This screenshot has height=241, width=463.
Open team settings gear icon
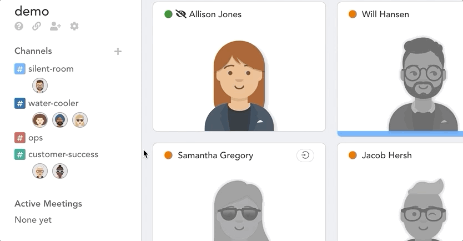[74, 26]
